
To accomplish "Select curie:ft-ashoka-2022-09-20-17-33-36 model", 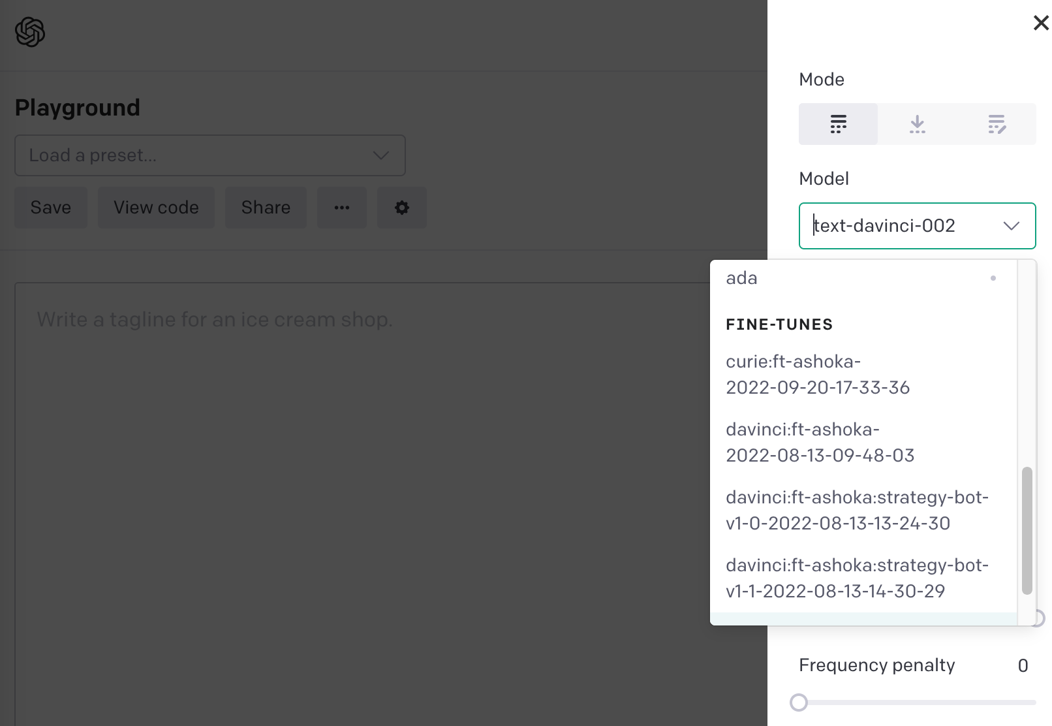I will pyautogui.click(x=863, y=375).
